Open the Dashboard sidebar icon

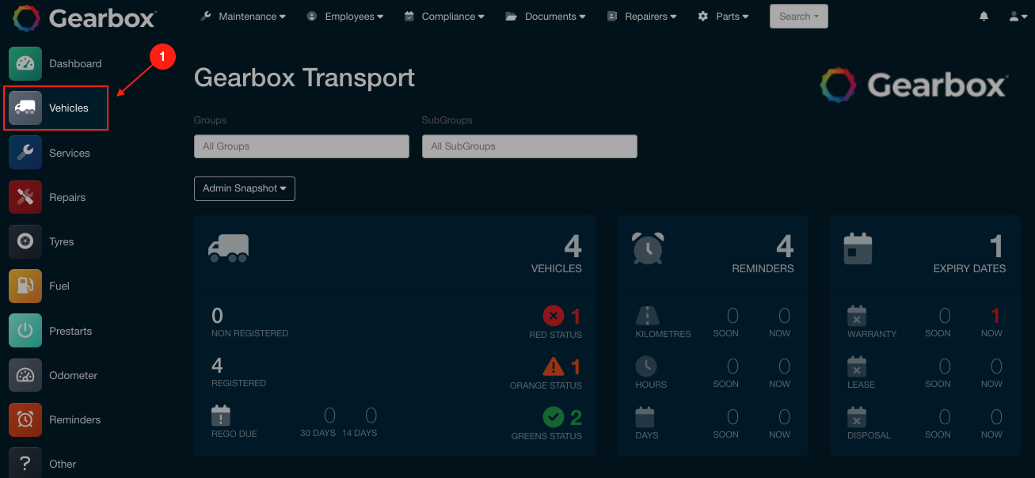coord(25,63)
